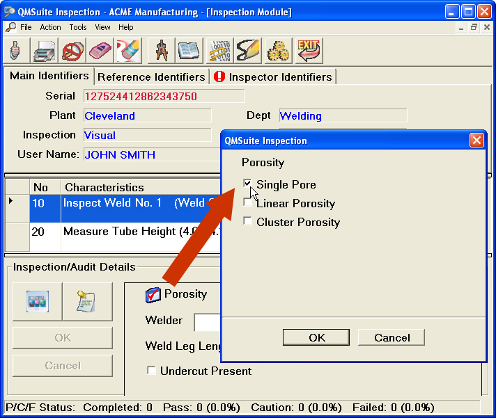
Task: Switch to the Inspector Identifiers tab
Action: point(279,77)
